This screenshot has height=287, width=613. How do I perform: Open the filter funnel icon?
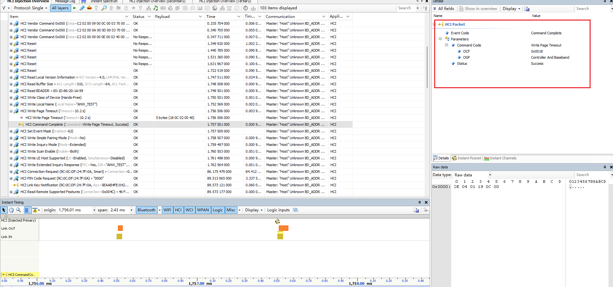(x=4, y=8)
